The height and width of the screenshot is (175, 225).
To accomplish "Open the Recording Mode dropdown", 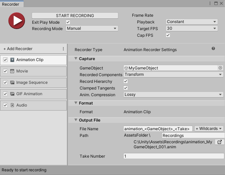I will point(92,28).
